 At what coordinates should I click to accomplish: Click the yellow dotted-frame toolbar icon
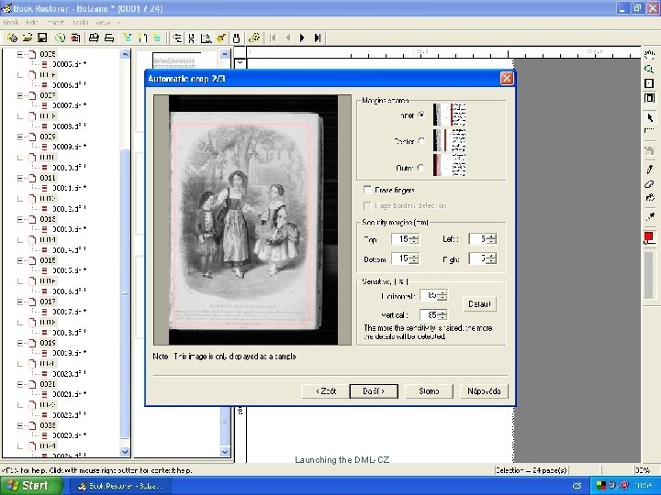[x=254, y=38]
